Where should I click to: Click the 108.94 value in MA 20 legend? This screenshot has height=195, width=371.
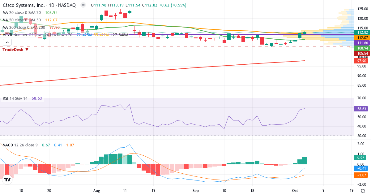pos(51,13)
